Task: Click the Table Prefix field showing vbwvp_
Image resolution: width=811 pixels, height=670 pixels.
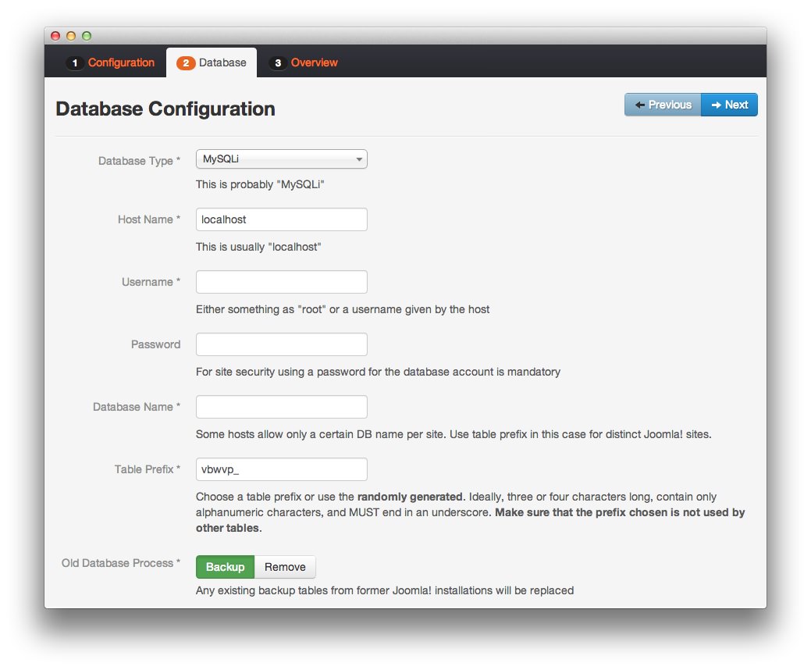Action: pos(281,469)
